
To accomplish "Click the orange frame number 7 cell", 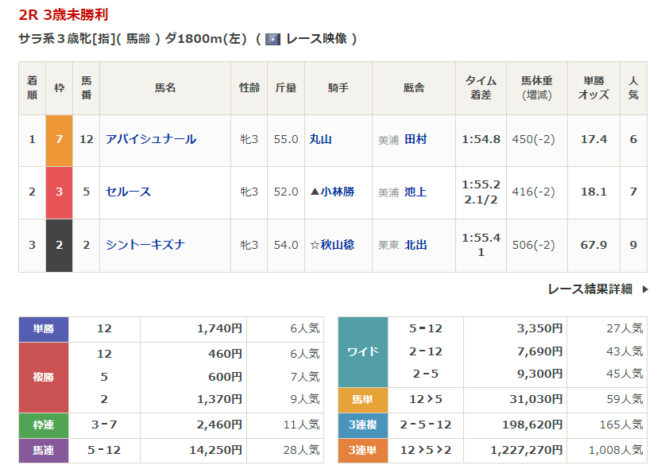I will click(60, 139).
